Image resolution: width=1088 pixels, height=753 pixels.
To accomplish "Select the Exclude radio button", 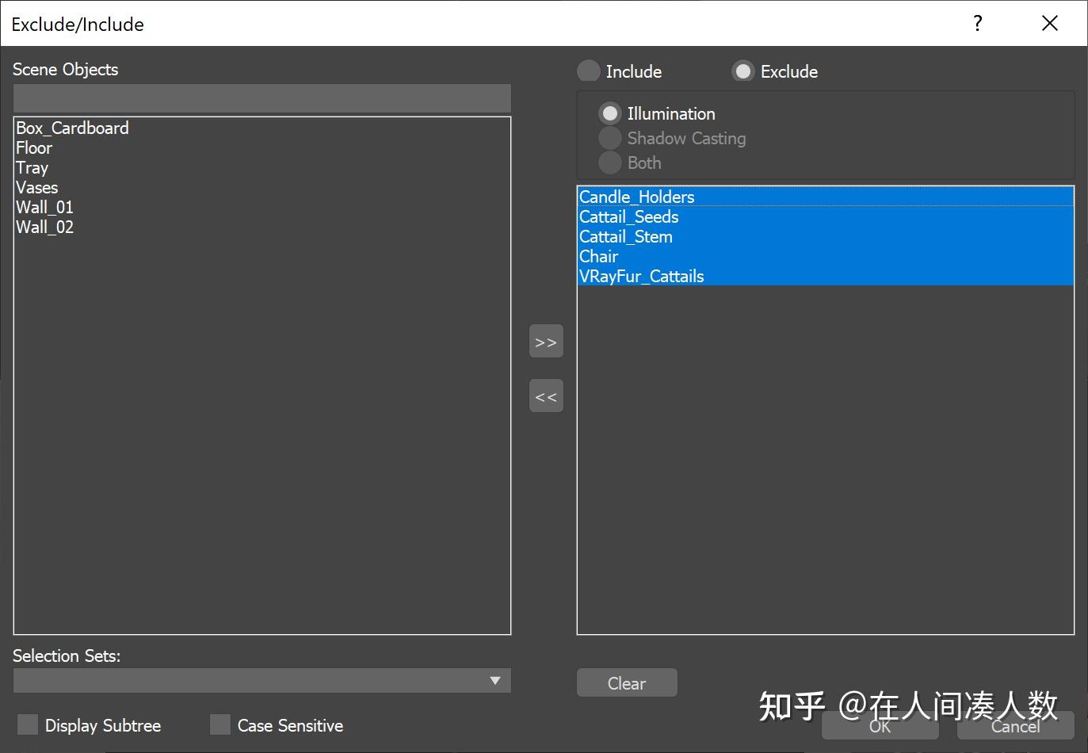I will pos(743,71).
